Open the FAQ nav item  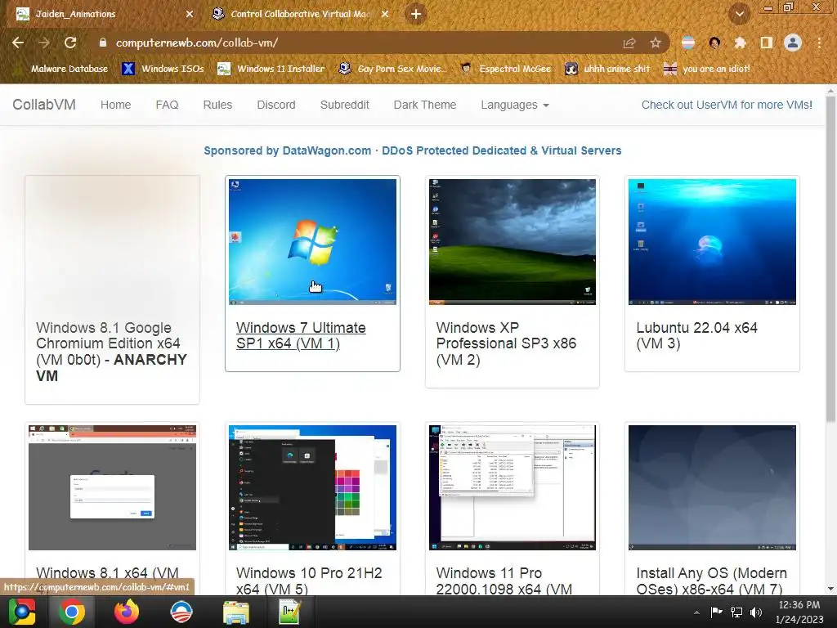tap(167, 105)
